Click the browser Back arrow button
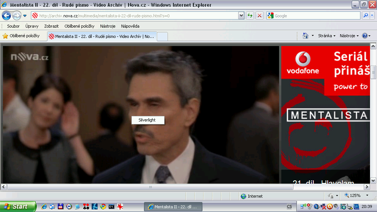377x212 pixels. tap(7, 16)
